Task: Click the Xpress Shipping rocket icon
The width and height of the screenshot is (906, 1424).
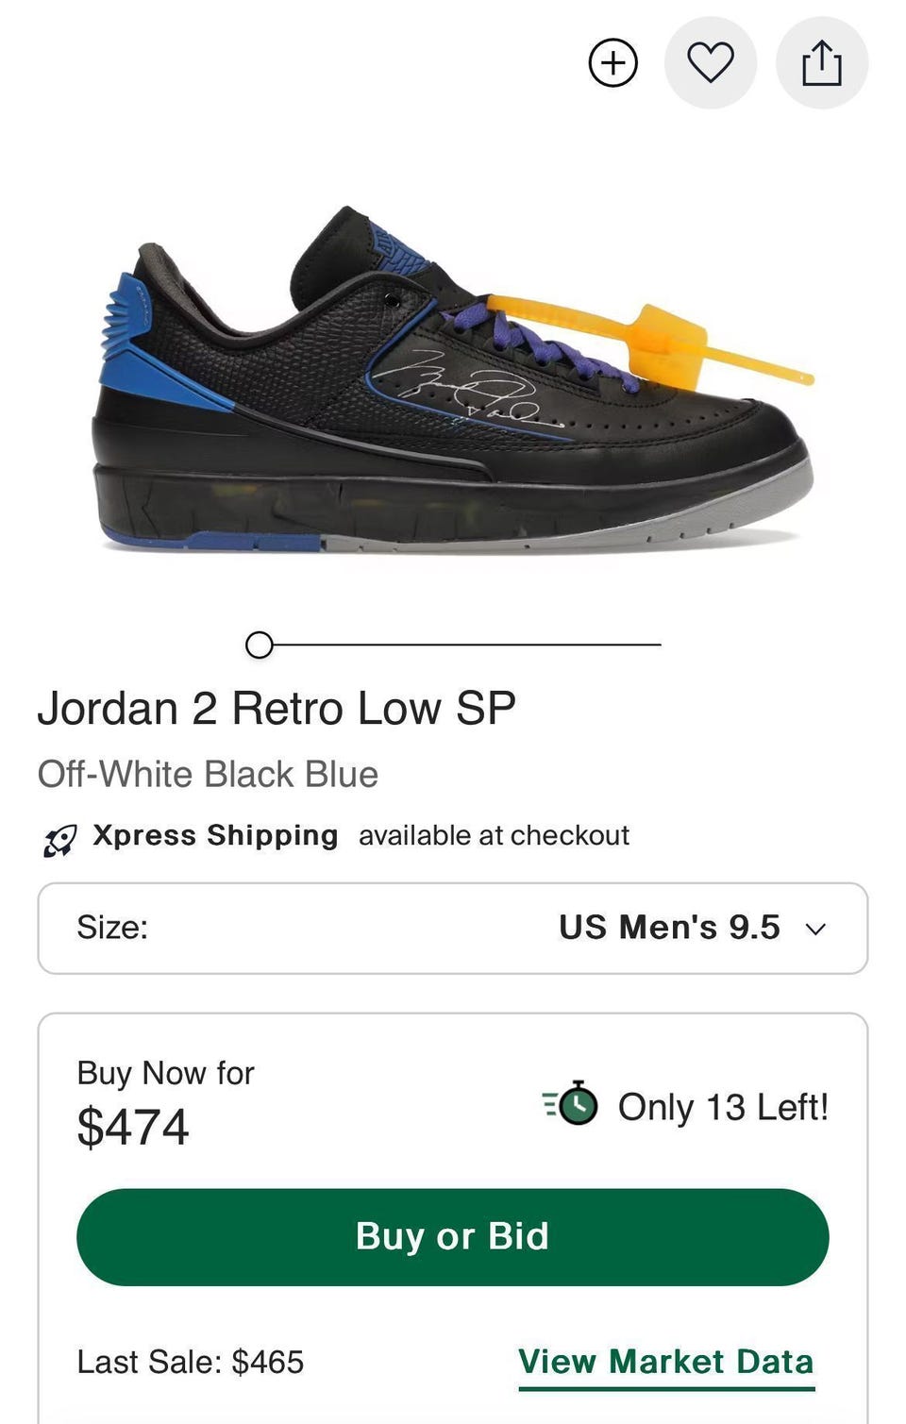Action: coord(59,838)
